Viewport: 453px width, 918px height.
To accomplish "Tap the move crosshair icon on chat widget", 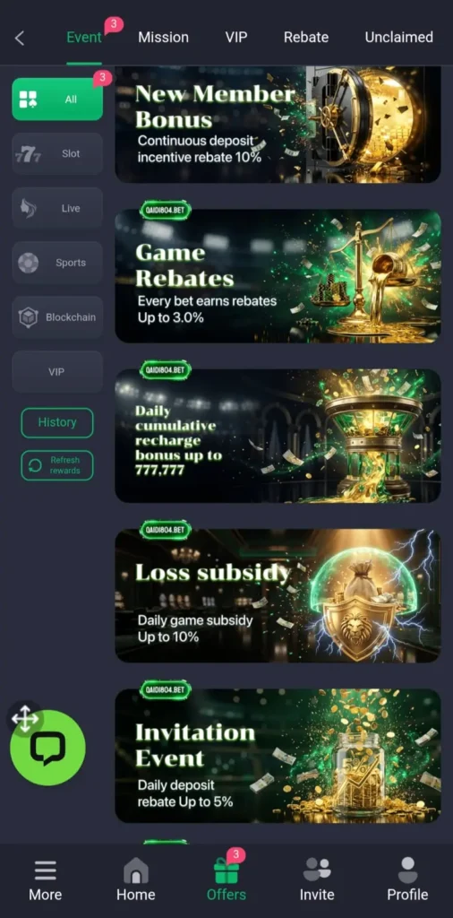I will click(x=24, y=718).
